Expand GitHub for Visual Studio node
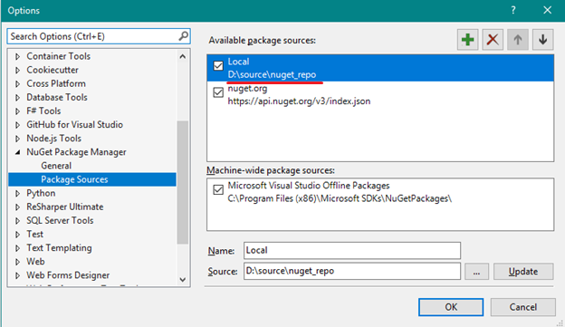The width and height of the screenshot is (565, 327). pos(17,125)
